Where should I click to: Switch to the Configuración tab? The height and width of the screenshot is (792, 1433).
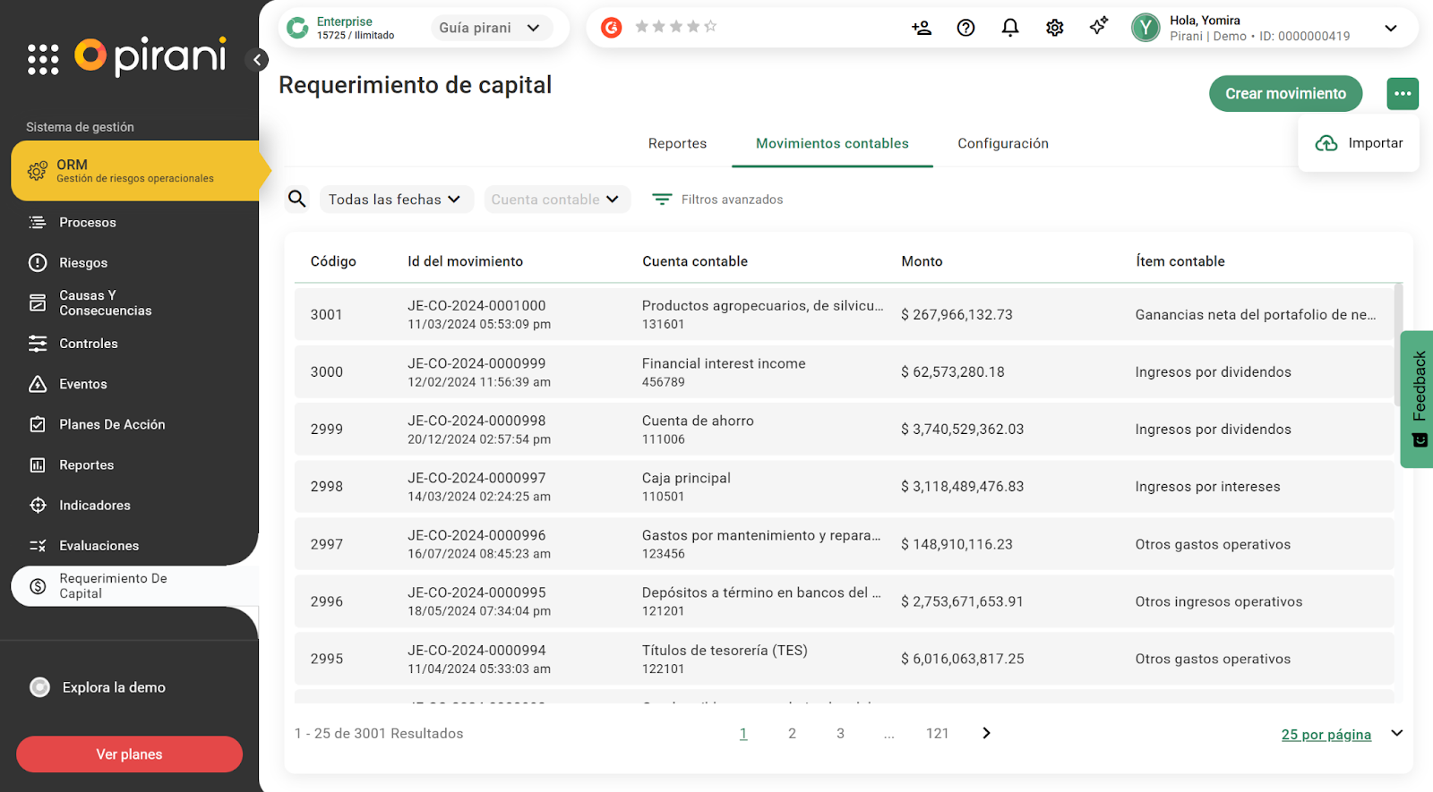tap(1002, 143)
